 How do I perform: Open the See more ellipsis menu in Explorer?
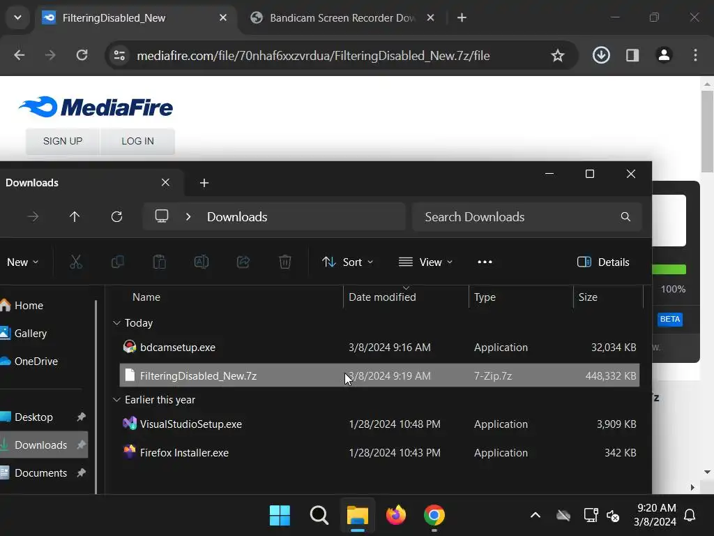tap(485, 262)
